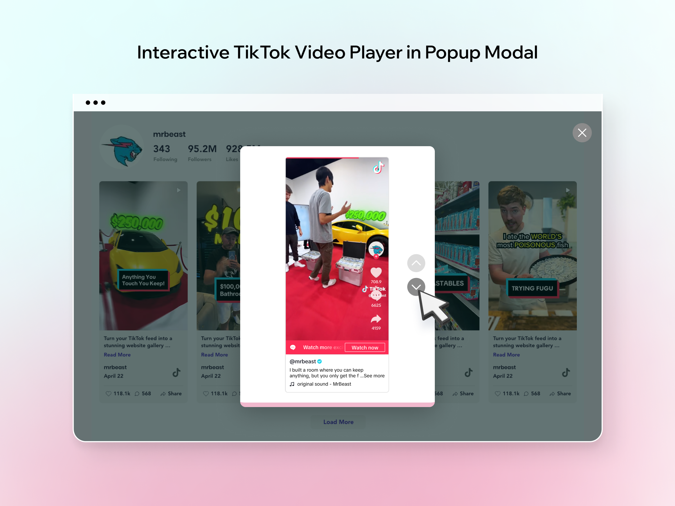Click heart 118.1k on second card
The height and width of the screenshot is (506, 675).
(215, 394)
